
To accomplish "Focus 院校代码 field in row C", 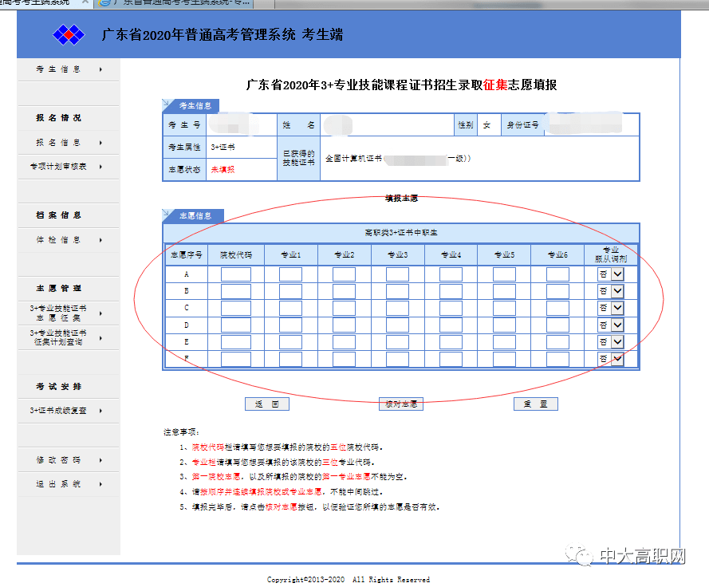I will click(x=235, y=308).
